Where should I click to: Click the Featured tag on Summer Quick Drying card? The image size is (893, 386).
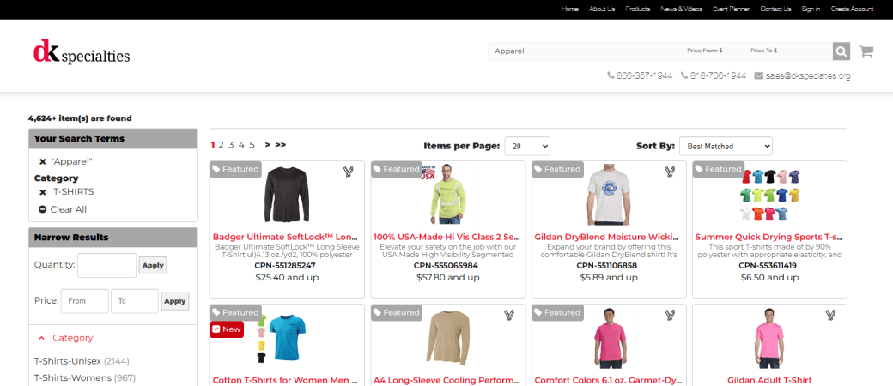pyautogui.click(x=718, y=169)
